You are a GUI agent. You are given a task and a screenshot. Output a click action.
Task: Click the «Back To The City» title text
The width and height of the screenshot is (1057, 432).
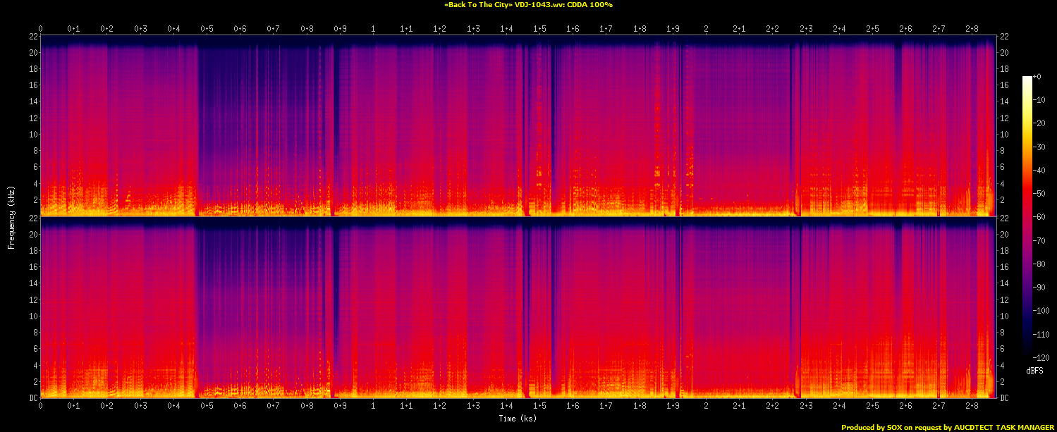coord(528,5)
